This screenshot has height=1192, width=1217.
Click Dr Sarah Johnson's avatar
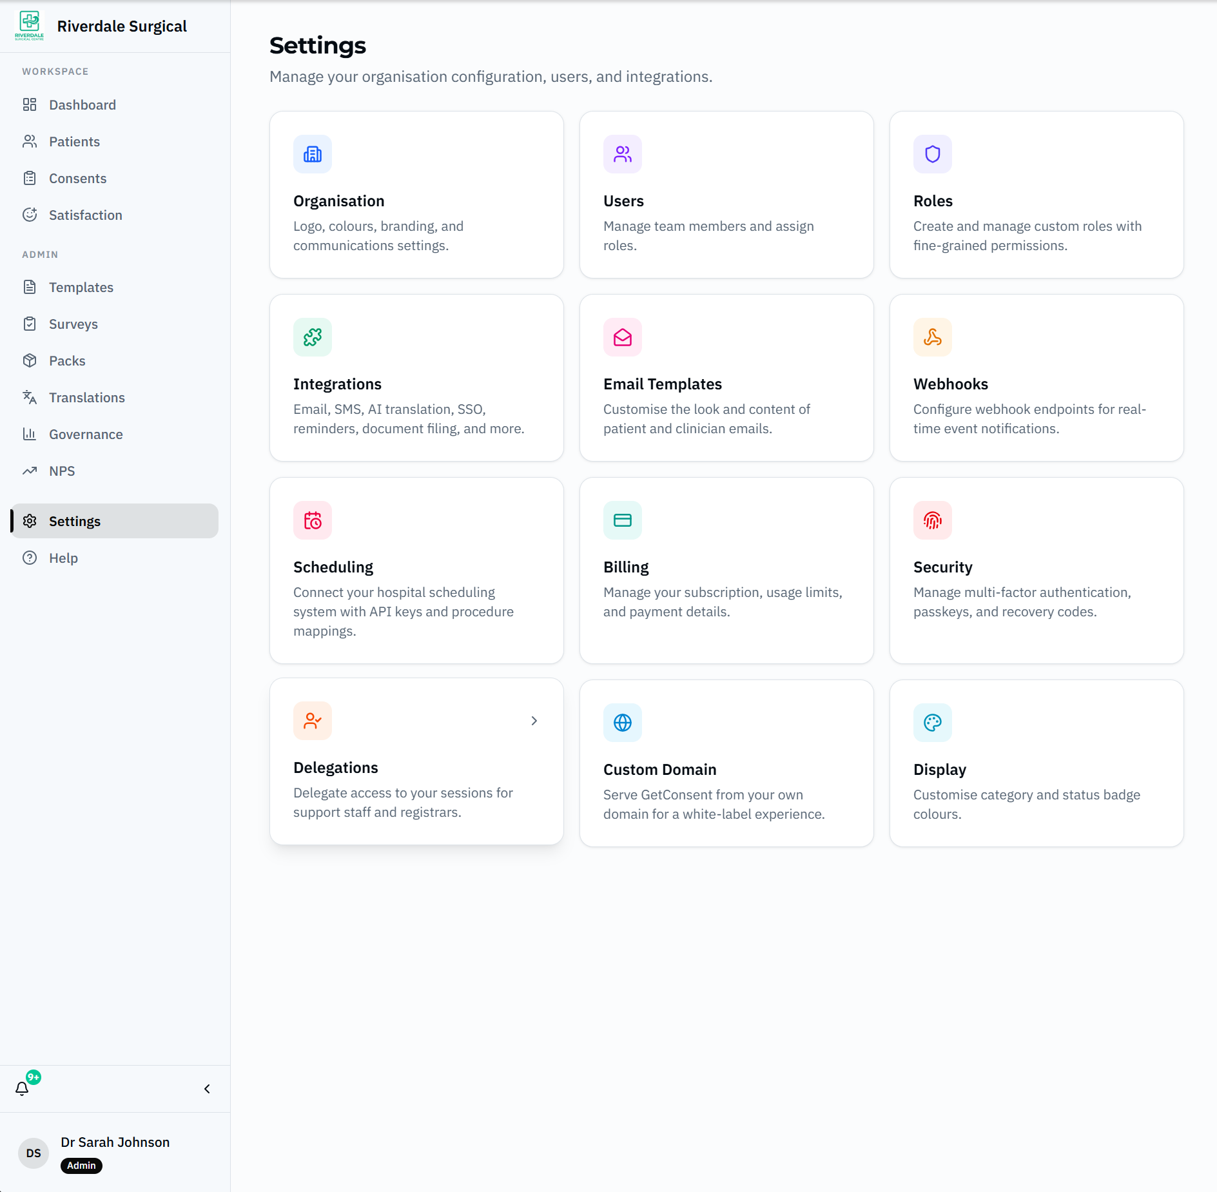click(33, 1153)
